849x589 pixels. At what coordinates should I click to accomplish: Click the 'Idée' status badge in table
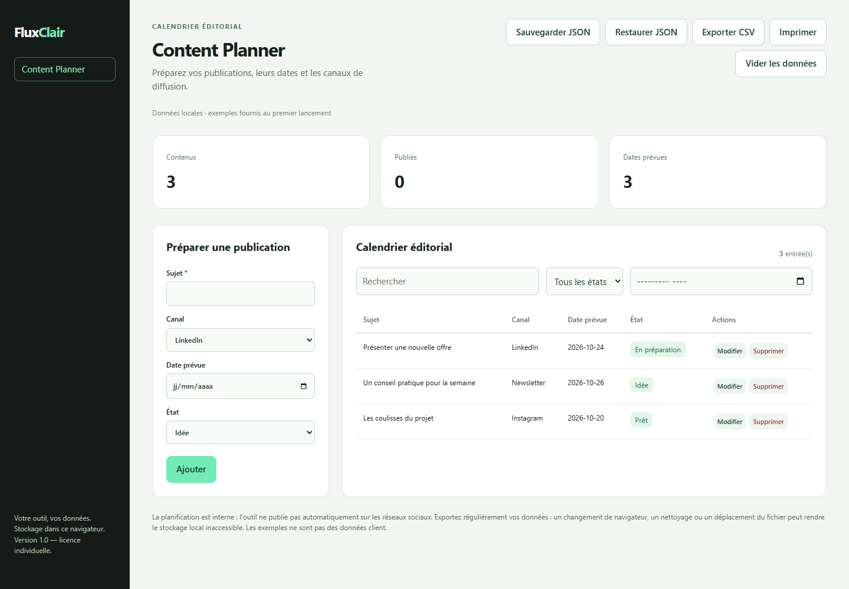(x=641, y=385)
